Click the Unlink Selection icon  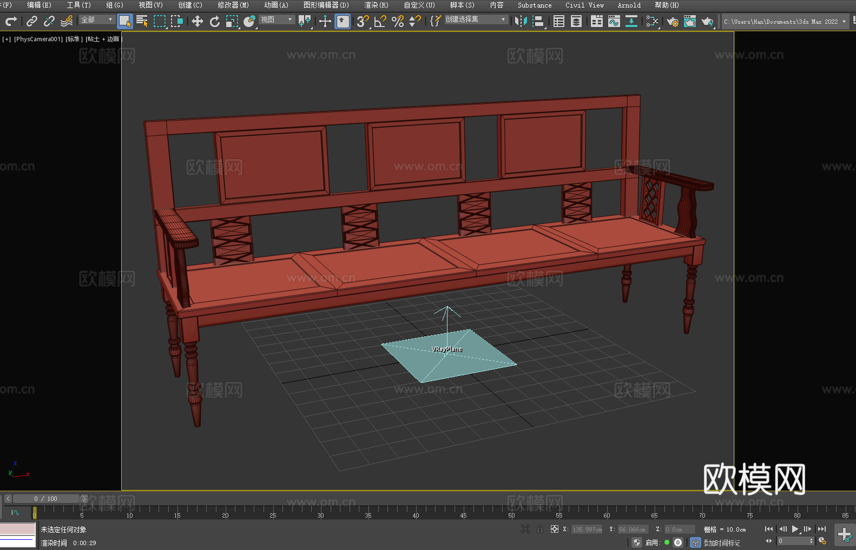pyautogui.click(x=49, y=21)
